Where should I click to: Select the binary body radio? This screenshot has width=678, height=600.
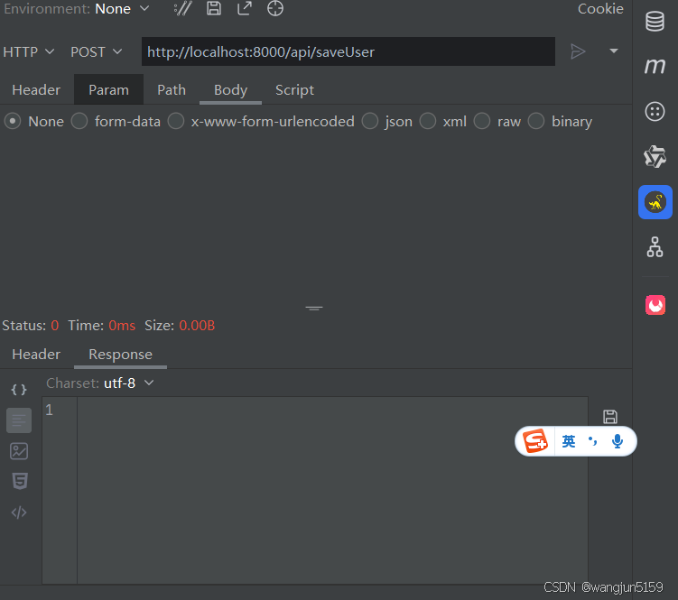click(536, 122)
